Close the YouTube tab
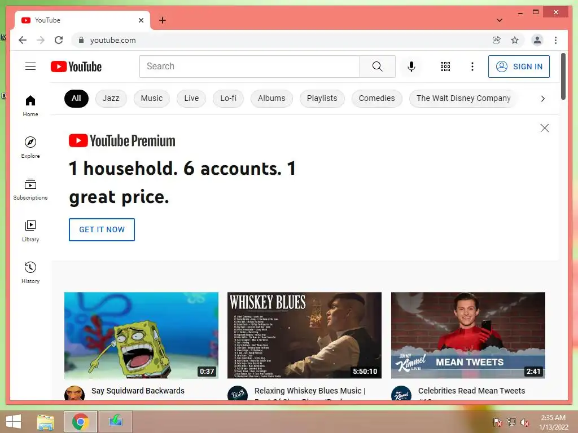578x433 pixels. (141, 20)
